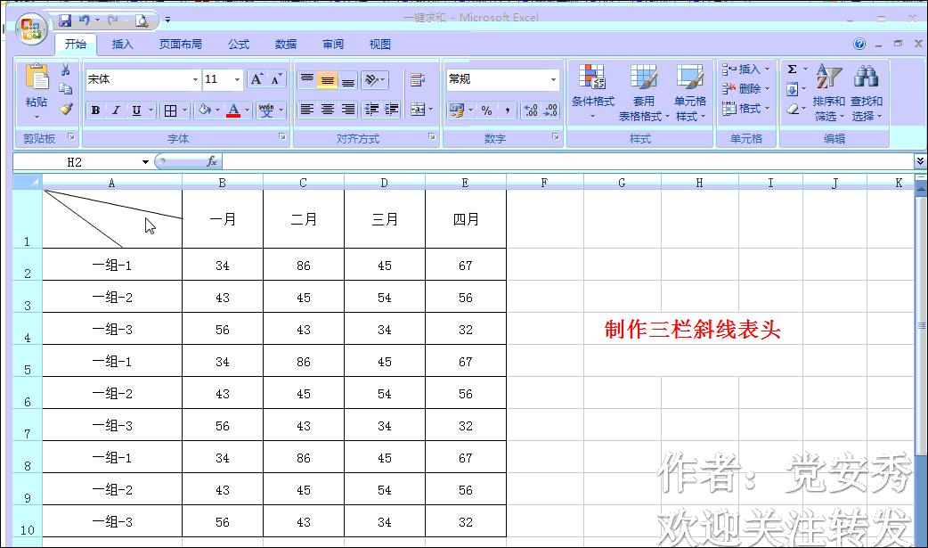
Task: Open the Fill down tool
Action: point(792,89)
